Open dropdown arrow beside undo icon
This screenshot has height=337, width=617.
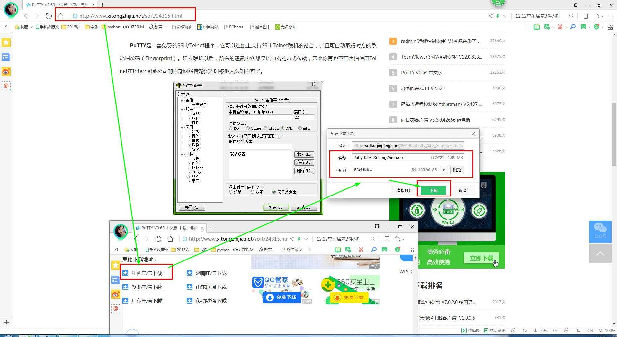point(602,16)
